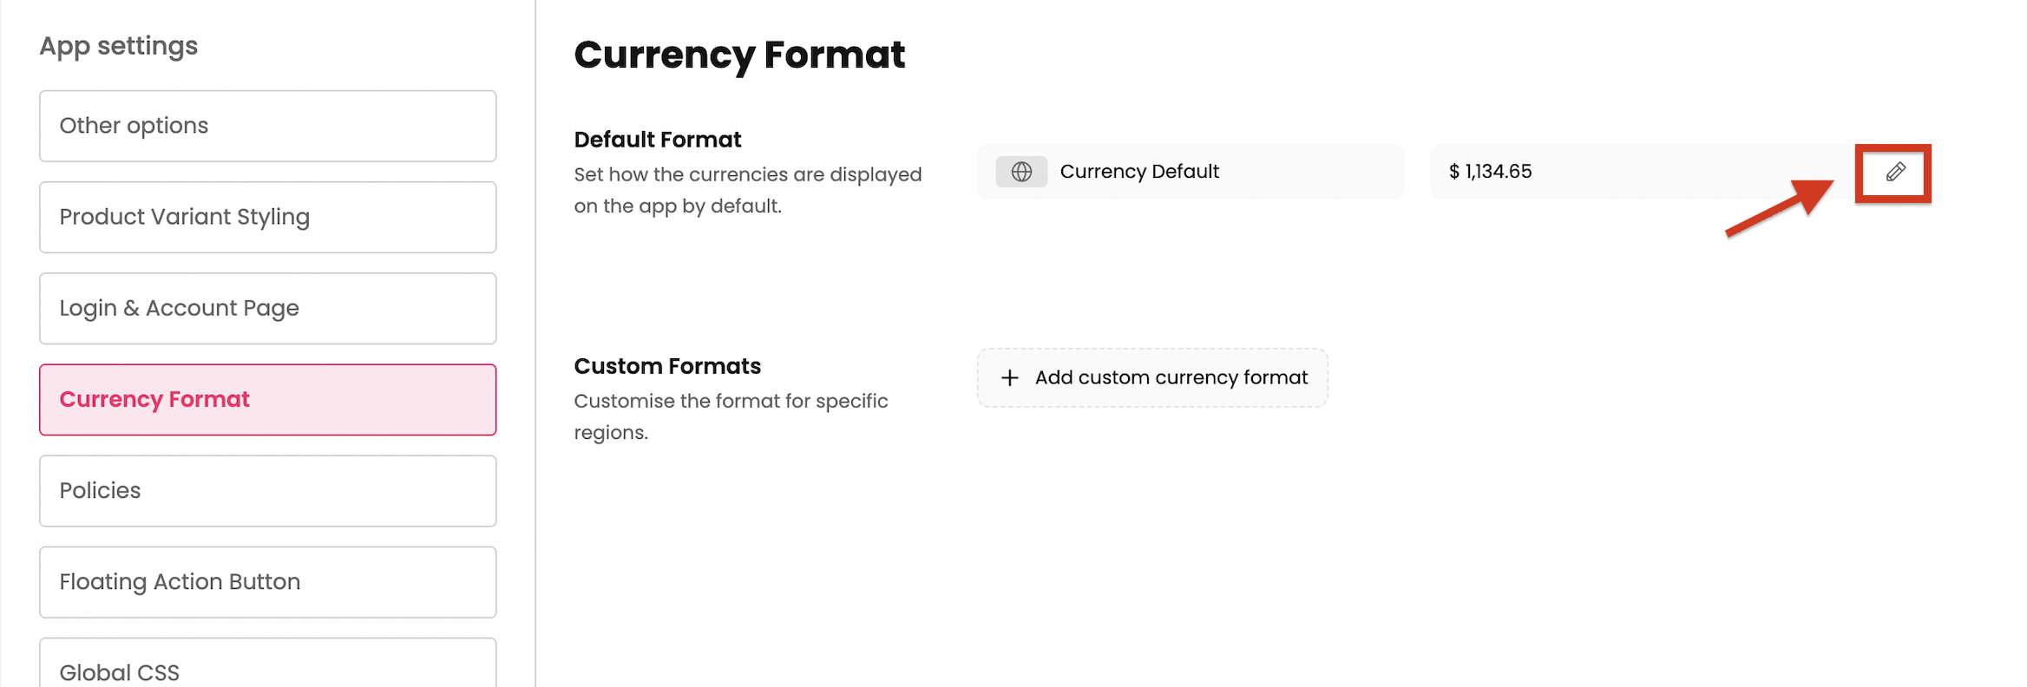
Task: Click the pencil edit icon for default format
Action: coord(1895,172)
